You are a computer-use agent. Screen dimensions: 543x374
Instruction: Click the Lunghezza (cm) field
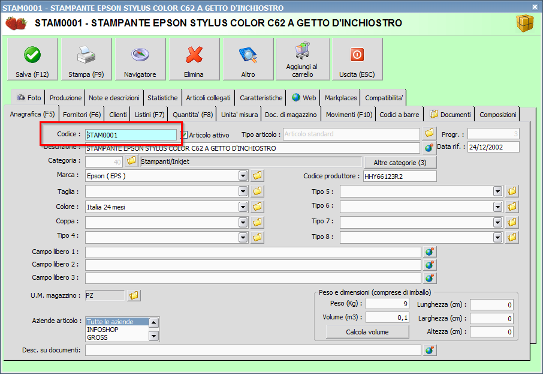point(491,305)
